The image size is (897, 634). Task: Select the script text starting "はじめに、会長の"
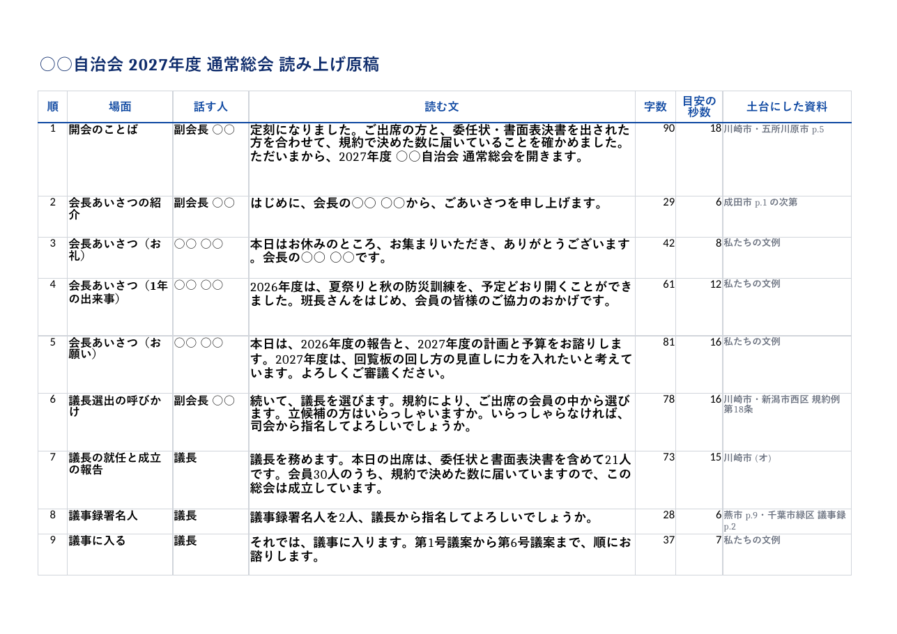click(x=427, y=203)
